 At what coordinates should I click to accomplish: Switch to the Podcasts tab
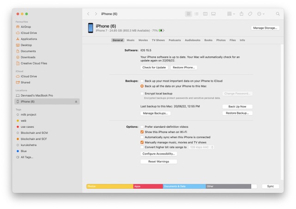point(175,40)
